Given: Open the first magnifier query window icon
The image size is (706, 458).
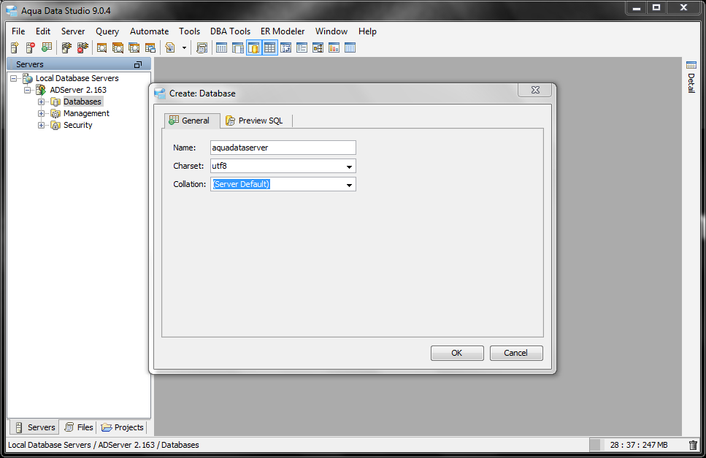Looking at the screenshot, I should coord(101,47).
